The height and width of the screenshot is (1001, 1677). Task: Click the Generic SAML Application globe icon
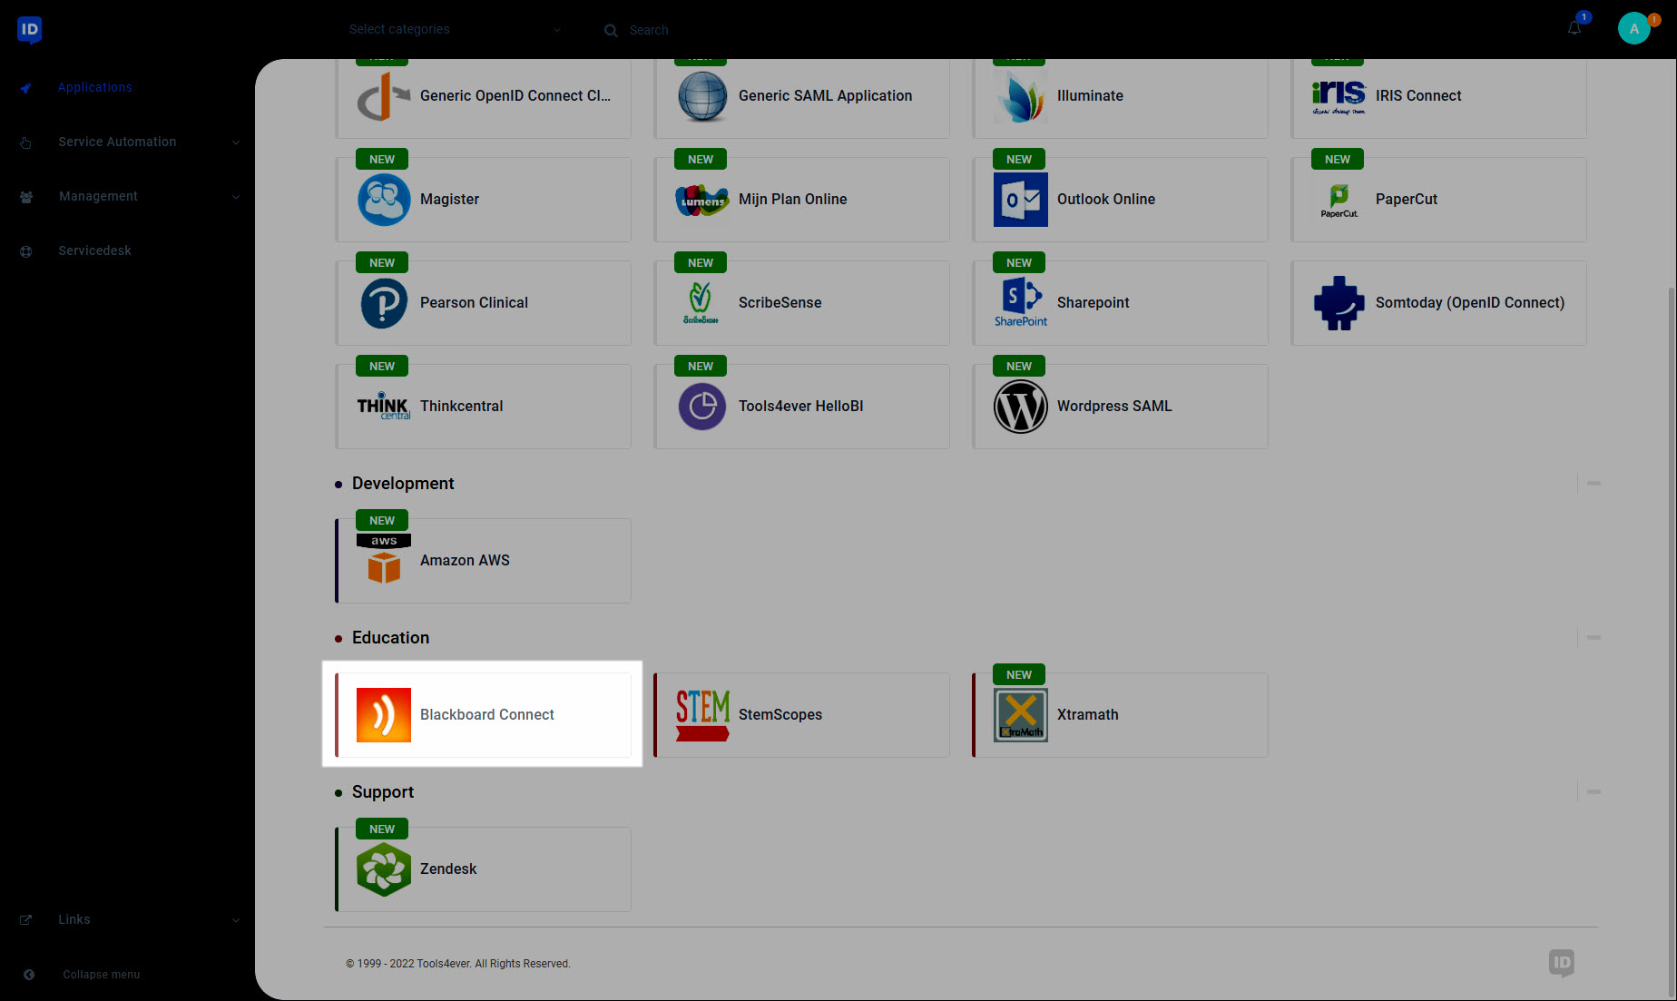click(702, 96)
